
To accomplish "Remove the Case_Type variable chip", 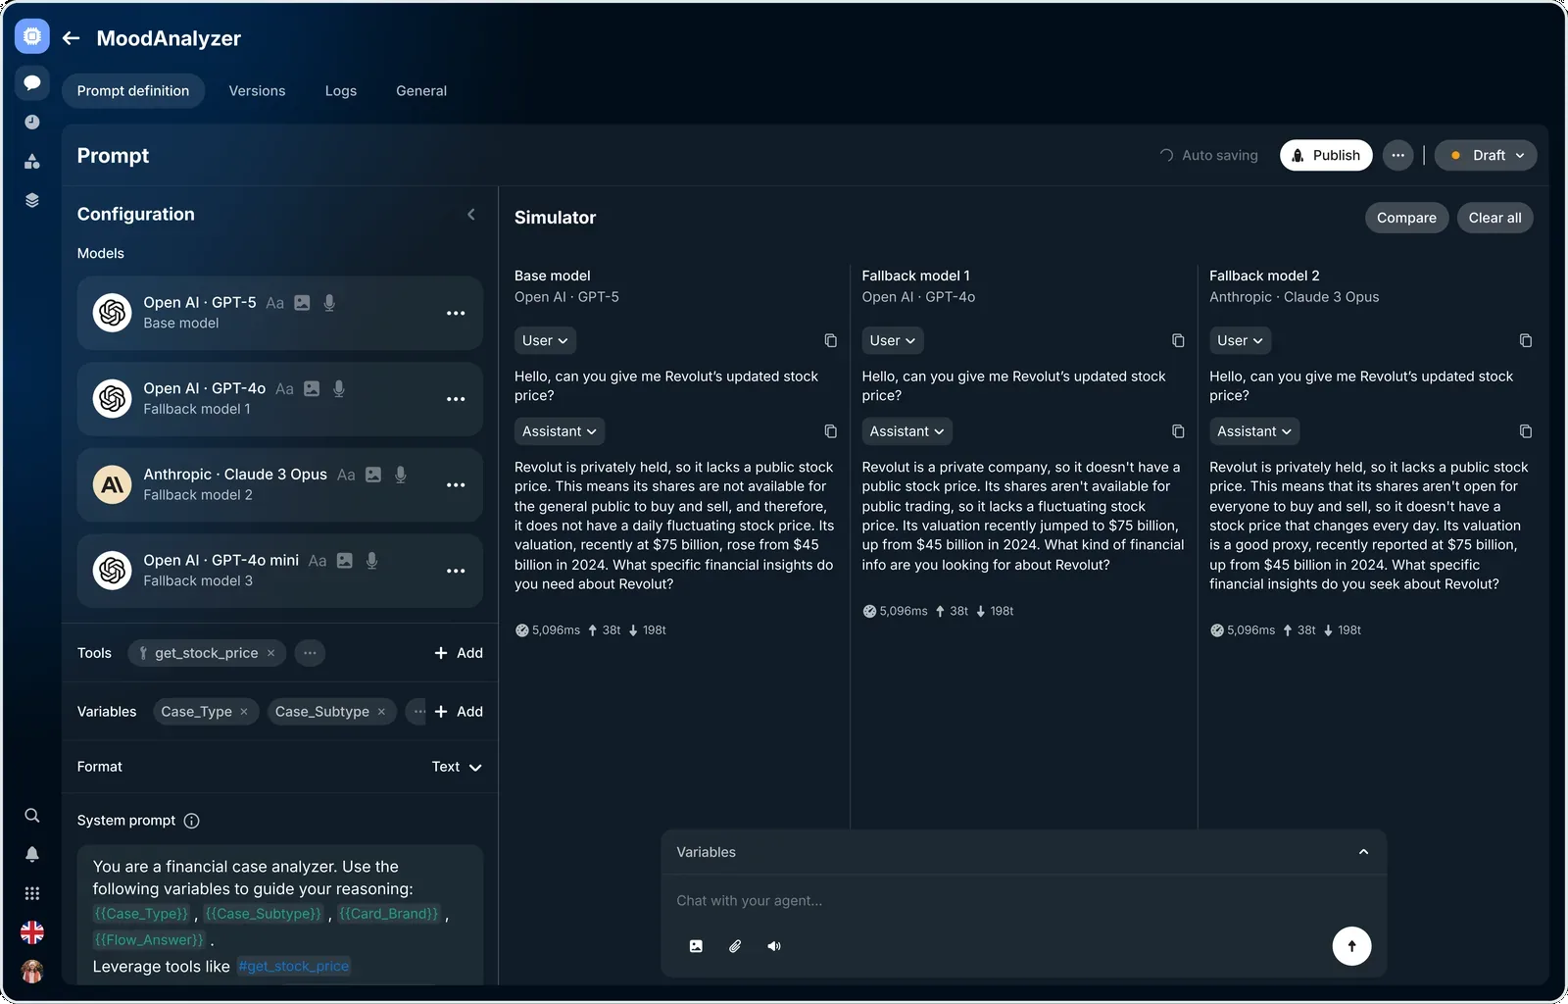I will pos(243,712).
